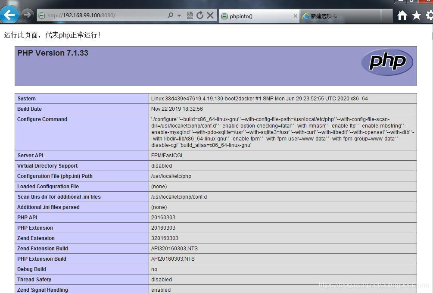Click the PHP Extension label
The height and width of the screenshot is (293, 433).
tap(35, 228)
